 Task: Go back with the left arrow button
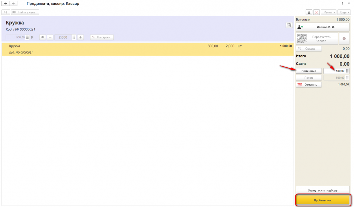click(x=6, y=3)
